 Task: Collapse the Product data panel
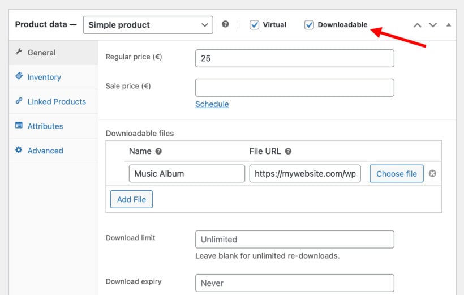click(x=449, y=25)
